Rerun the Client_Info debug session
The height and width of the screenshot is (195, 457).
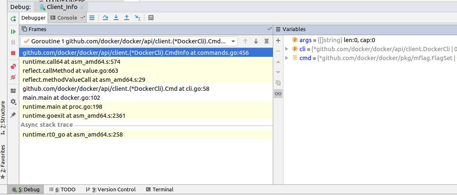point(13,19)
